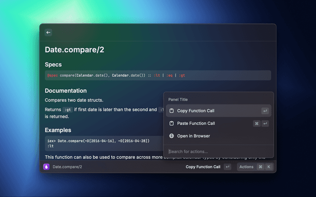Click the Date.compare/2 label in bottom bar
This screenshot has height=197, width=316.
(67, 167)
